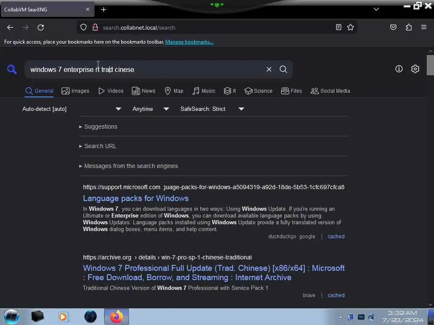Open the dark globe taskbar icon
The height and width of the screenshot is (325, 434).
tap(91, 317)
